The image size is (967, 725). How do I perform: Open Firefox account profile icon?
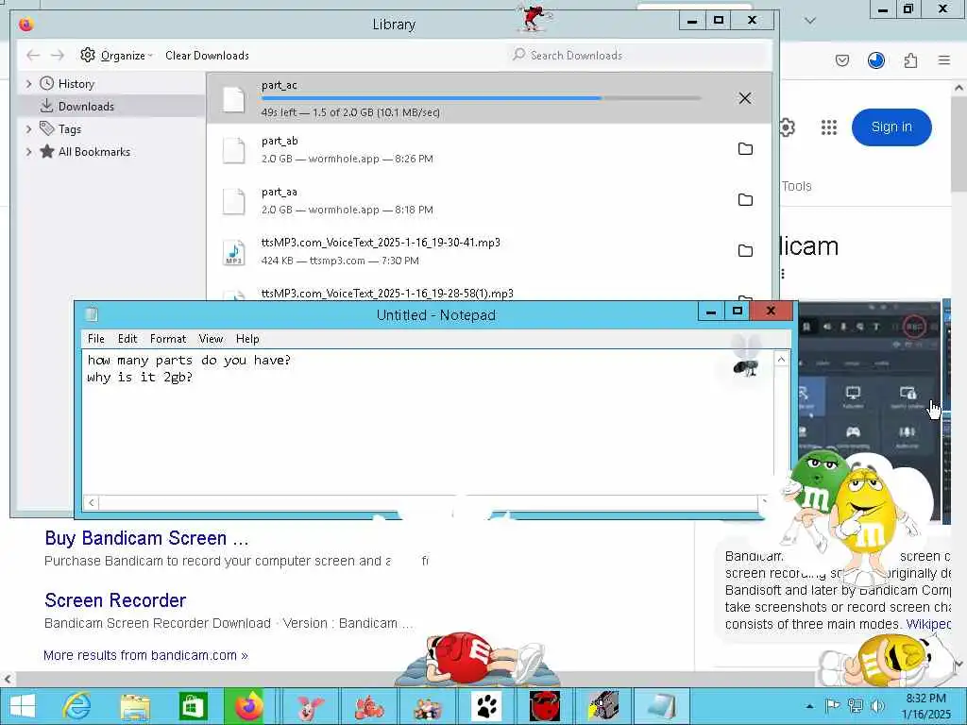(876, 60)
